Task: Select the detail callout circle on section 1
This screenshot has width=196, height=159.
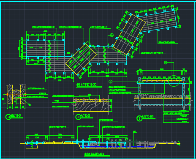Action: click(174, 81)
